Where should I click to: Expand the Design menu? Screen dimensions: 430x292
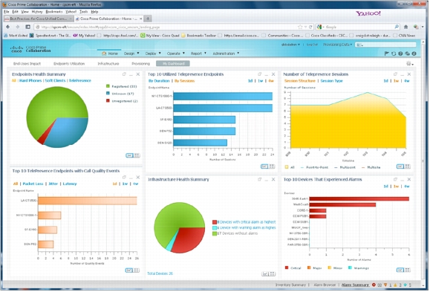(131, 53)
